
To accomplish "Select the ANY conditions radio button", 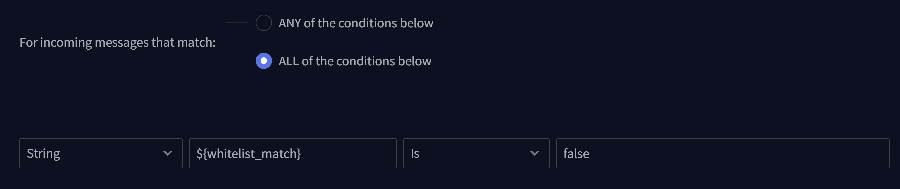I will pyautogui.click(x=264, y=23).
